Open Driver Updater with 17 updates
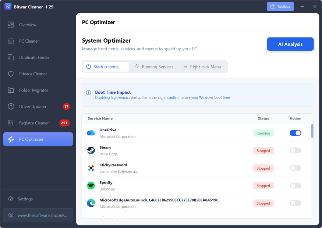322x228 pixels. tap(38, 106)
